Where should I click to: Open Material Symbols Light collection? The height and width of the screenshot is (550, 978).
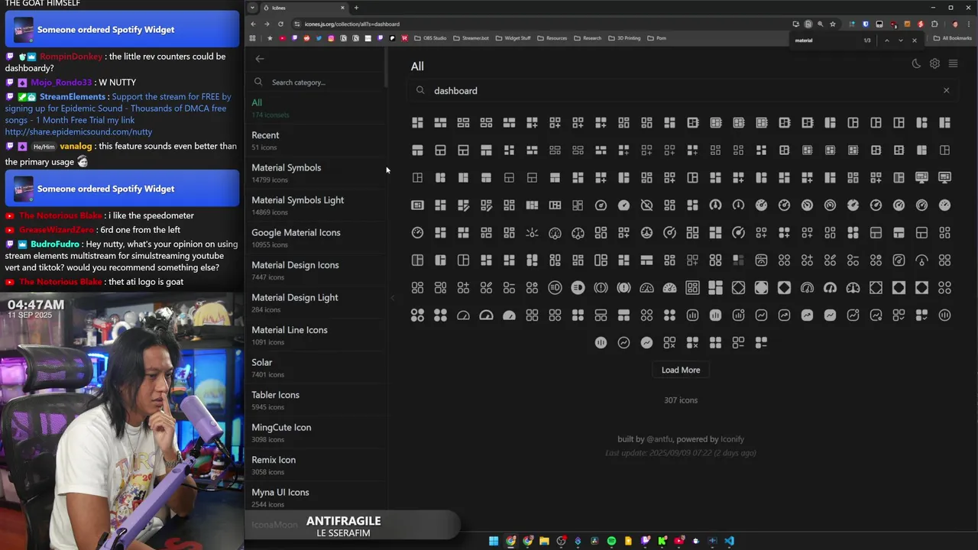316,205
